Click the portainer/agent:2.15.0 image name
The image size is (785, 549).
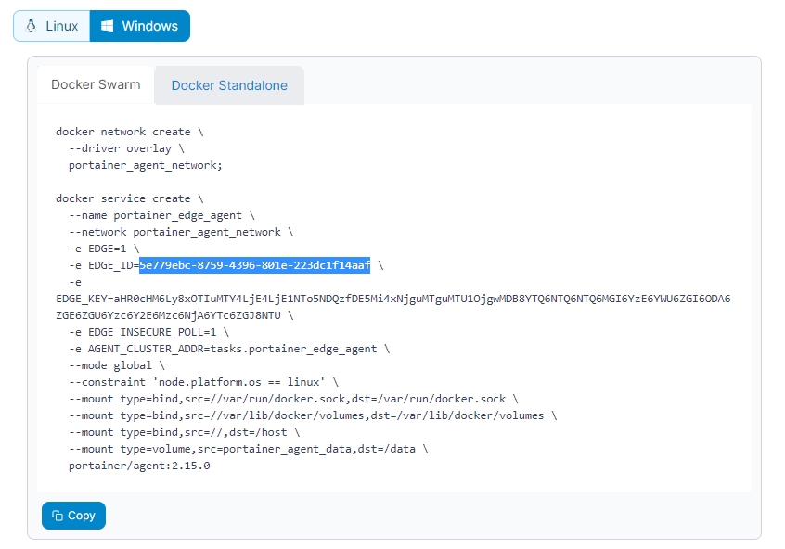tap(139, 466)
